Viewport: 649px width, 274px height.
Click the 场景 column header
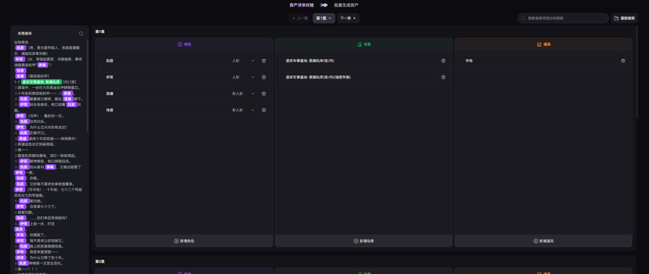point(364,44)
